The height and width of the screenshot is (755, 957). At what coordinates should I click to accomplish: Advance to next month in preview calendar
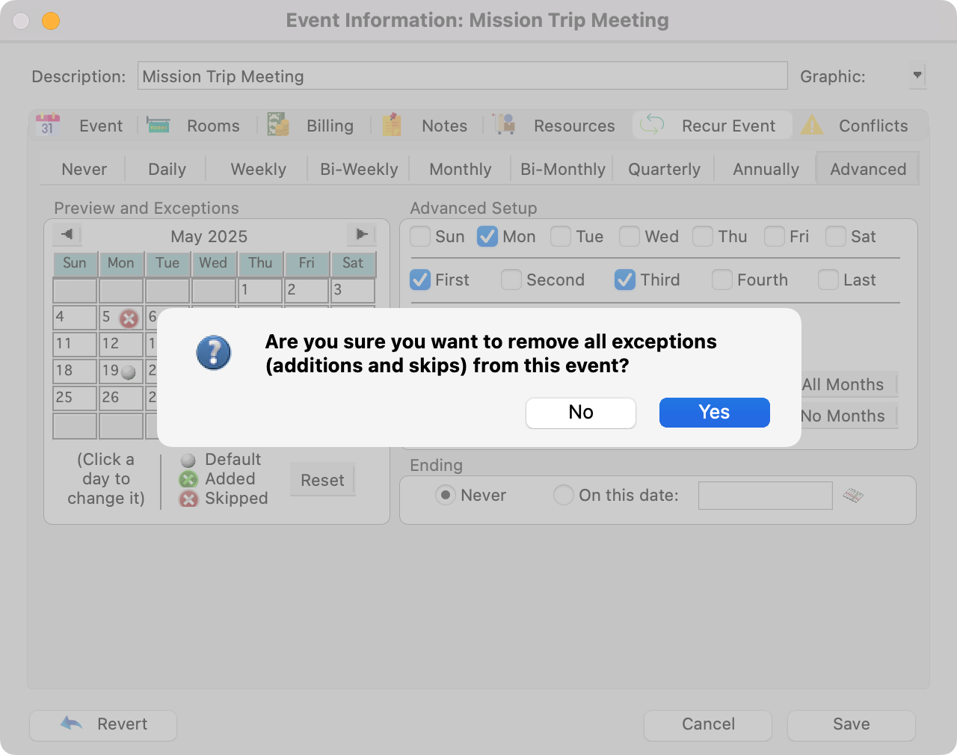tap(361, 235)
